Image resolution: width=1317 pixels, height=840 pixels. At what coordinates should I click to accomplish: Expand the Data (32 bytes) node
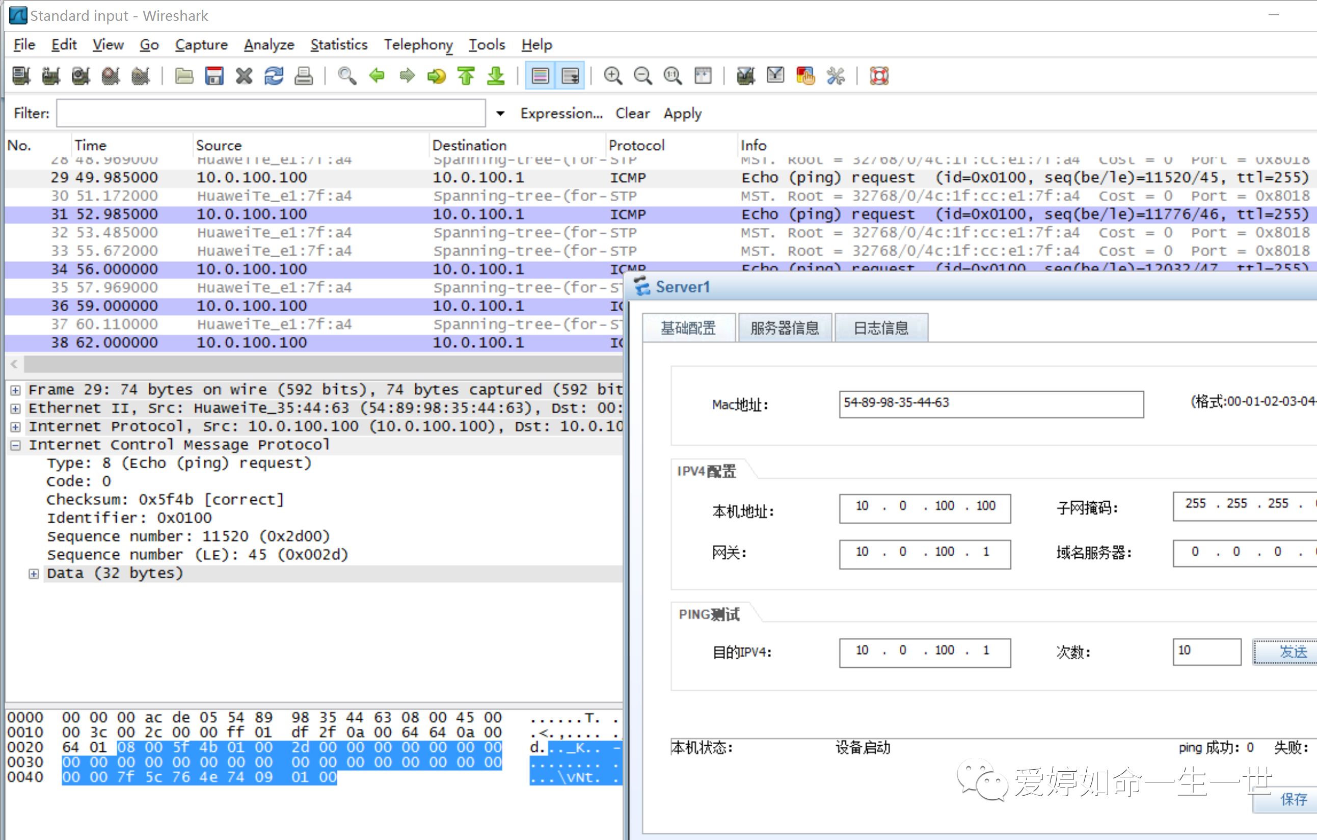34,574
